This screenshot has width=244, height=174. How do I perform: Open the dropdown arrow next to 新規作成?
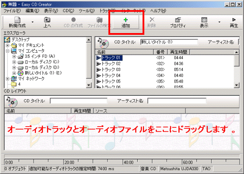click(x=33, y=22)
